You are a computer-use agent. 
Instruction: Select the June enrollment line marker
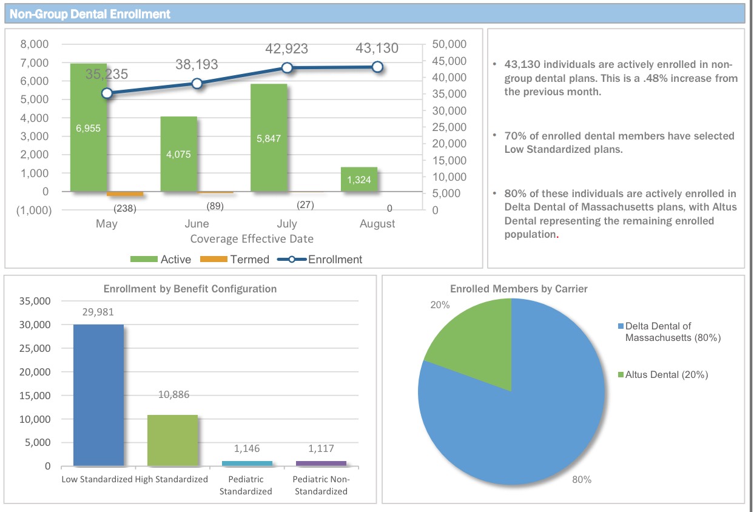coord(197,84)
